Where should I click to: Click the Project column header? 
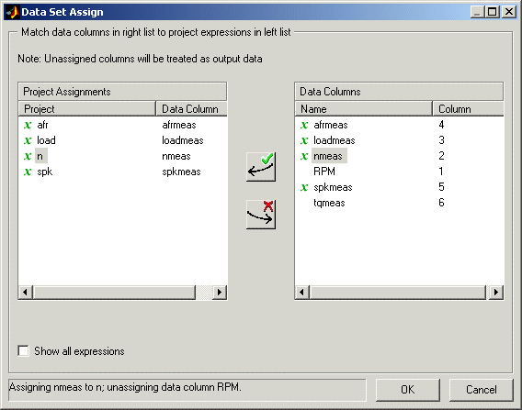(x=87, y=109)
